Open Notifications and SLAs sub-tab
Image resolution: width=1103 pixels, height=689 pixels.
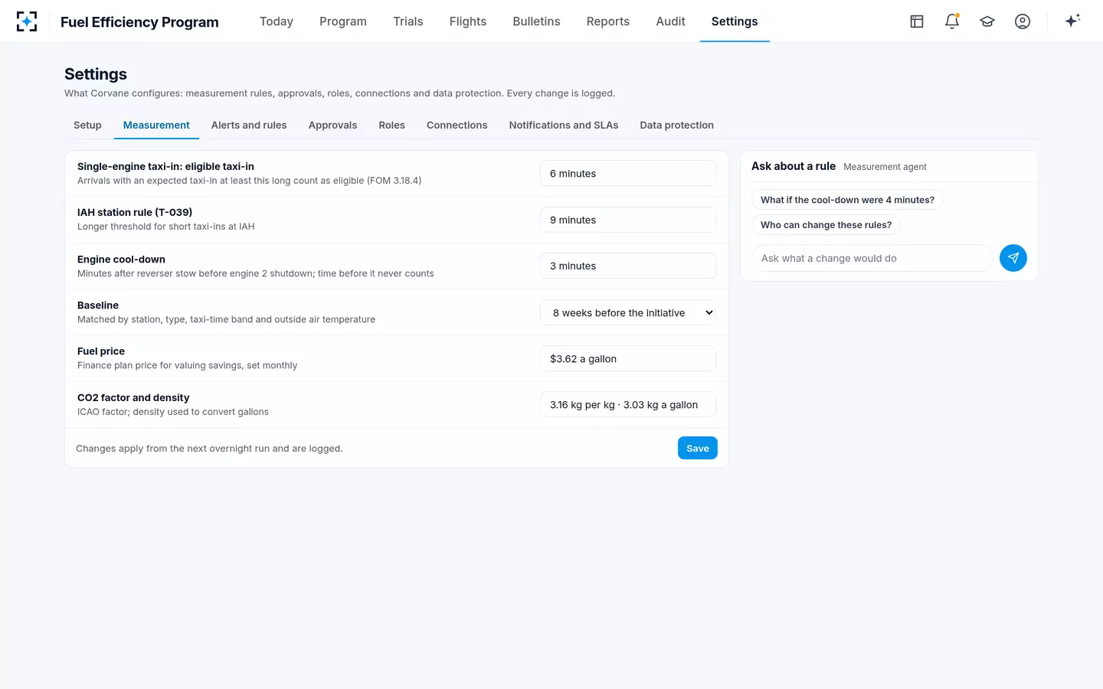[564, 125]
